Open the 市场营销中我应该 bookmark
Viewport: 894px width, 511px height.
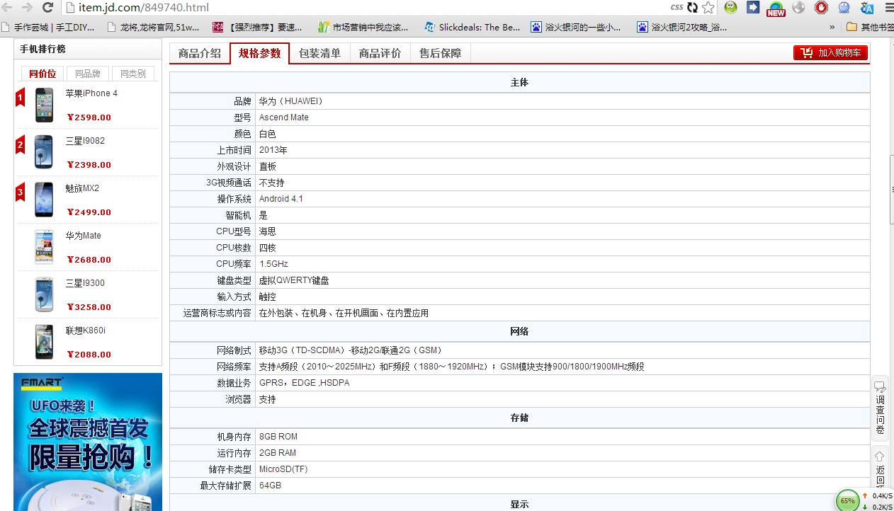click(363, 28)
